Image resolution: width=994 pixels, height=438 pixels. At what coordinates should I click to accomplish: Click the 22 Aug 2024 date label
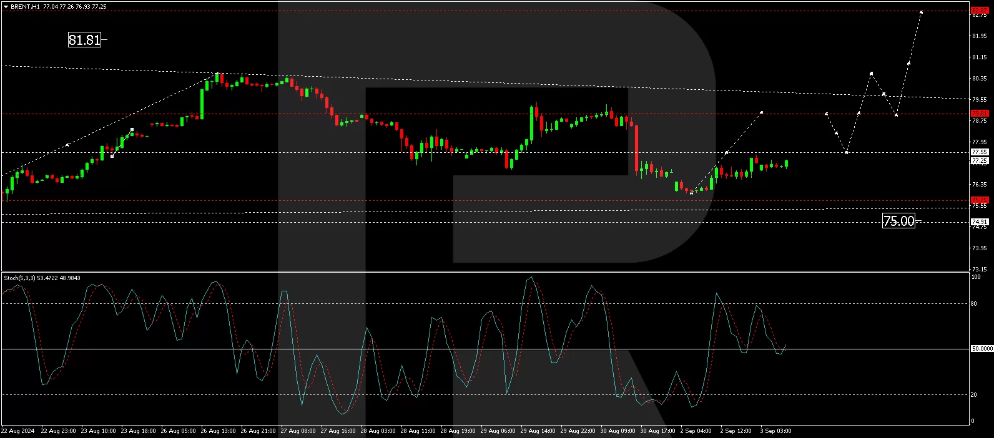tap(19, 431)
